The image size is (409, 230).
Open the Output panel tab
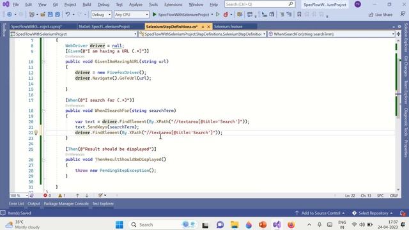click(x=34, y=204)
